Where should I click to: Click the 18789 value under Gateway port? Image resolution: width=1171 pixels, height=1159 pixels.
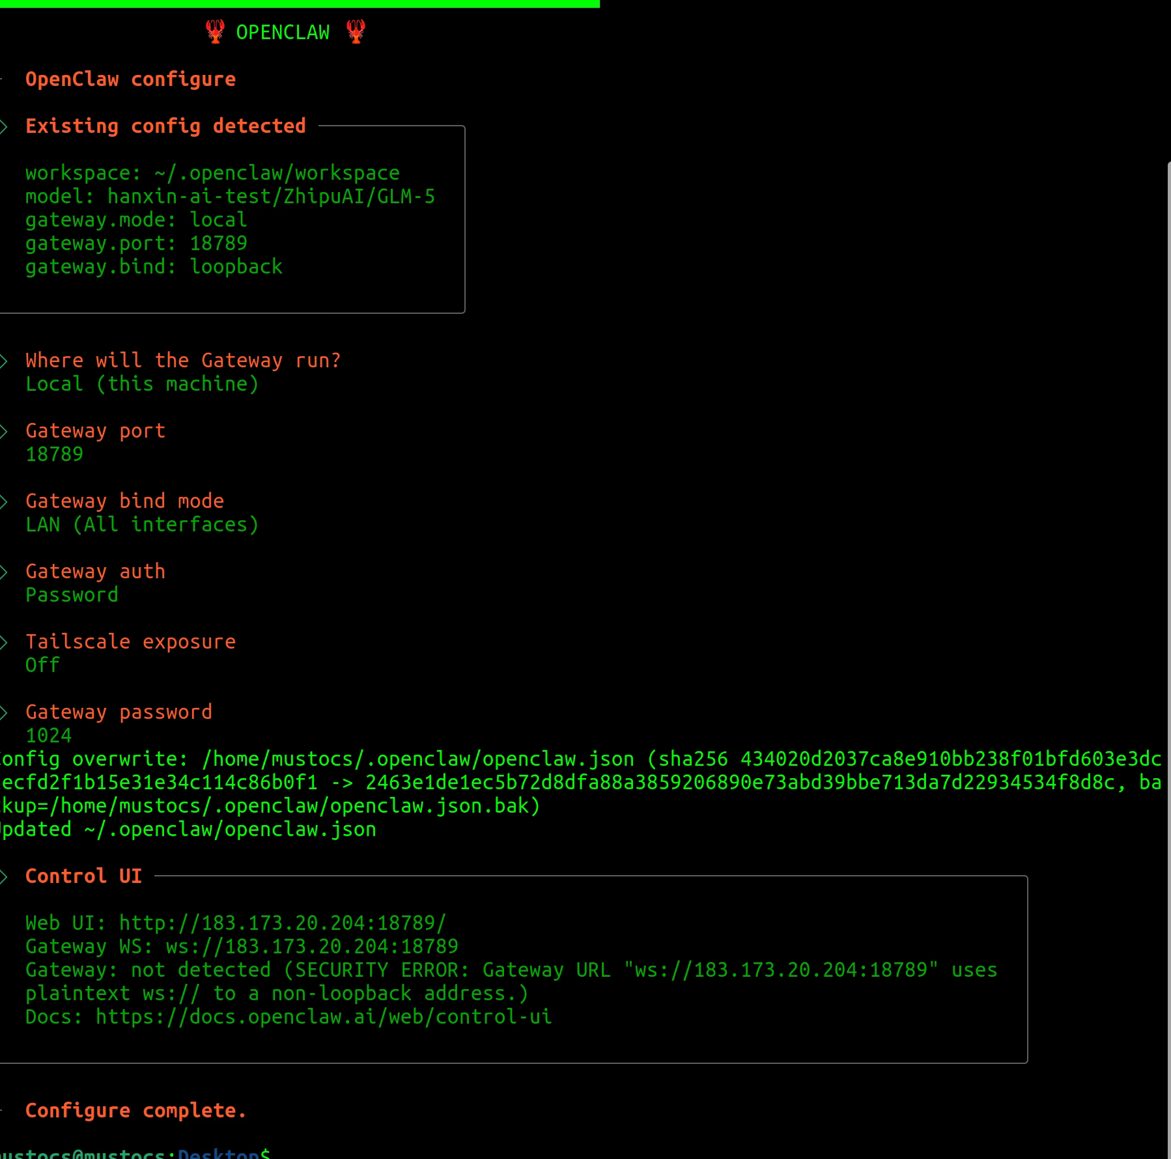54,454
